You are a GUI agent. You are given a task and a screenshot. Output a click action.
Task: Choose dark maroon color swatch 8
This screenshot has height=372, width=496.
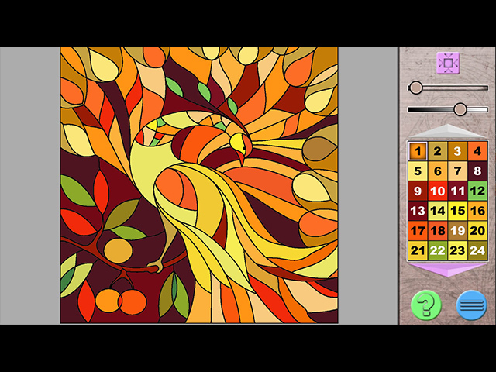click(477, 171)
